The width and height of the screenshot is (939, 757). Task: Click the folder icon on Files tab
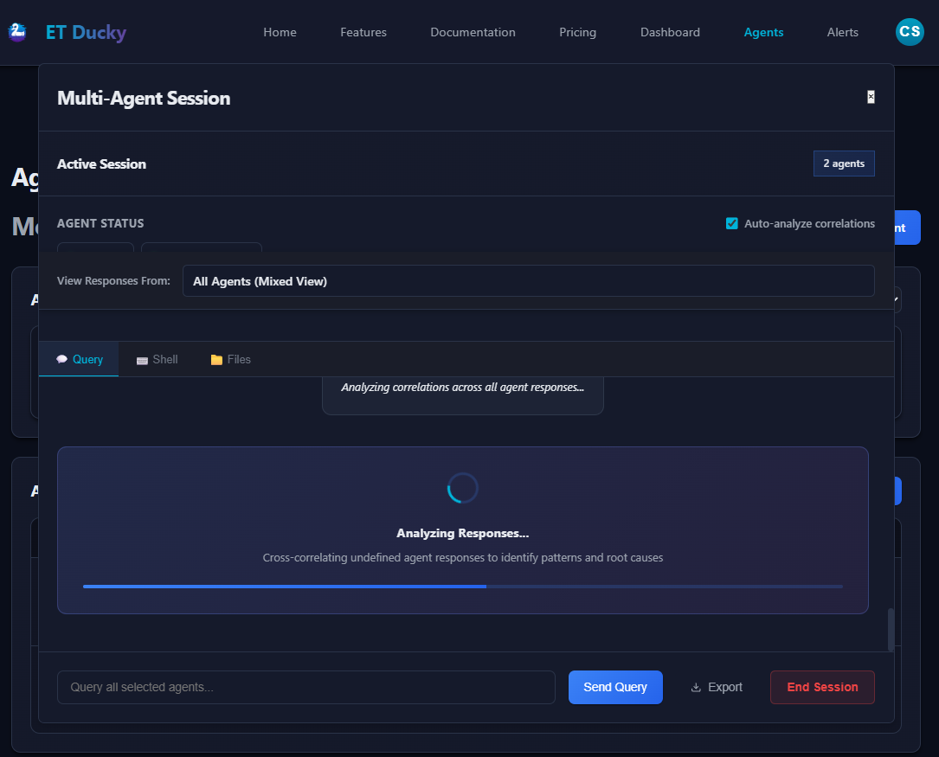[x=216, y=360]
